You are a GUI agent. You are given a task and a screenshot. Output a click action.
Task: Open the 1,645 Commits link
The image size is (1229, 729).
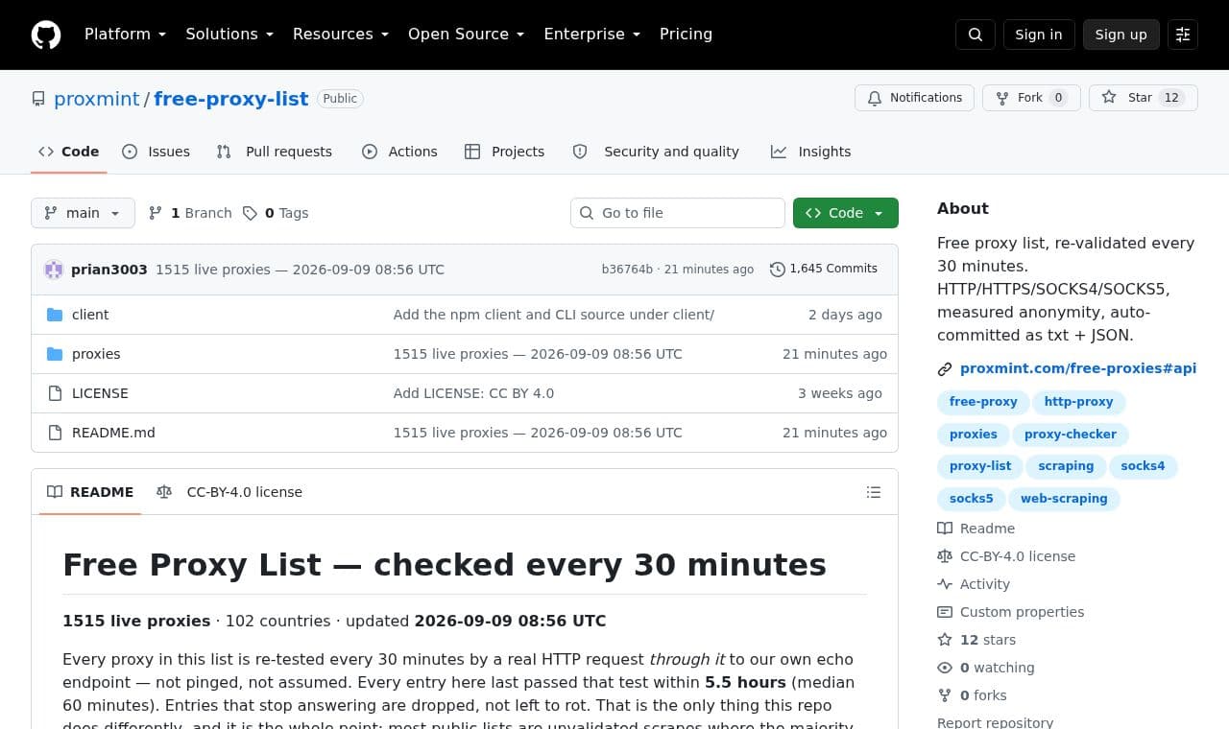824,270
